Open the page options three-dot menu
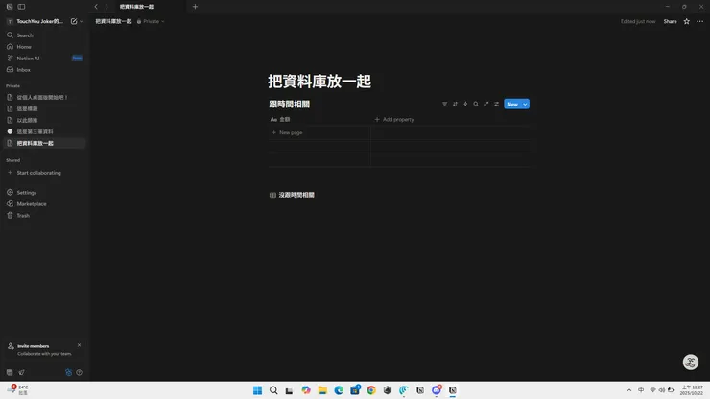The image size is (710, 399). tap(699, 21)
